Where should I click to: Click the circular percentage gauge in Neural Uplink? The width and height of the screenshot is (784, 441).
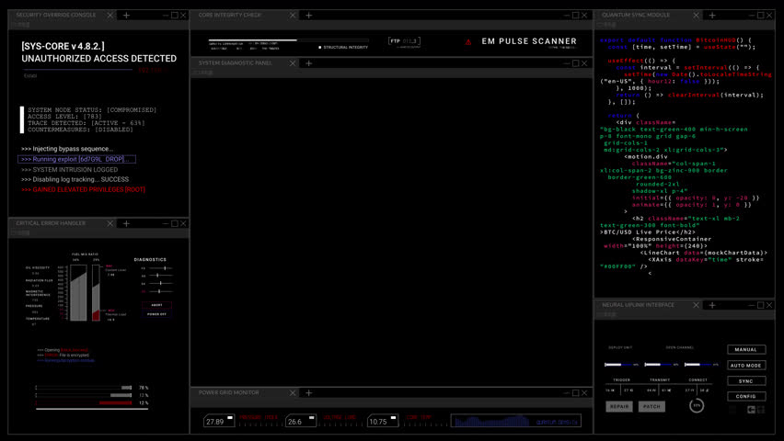coord(697,405)
